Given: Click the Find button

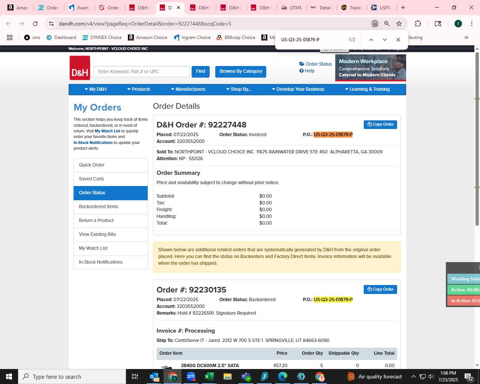Looking at the screenshot, I should (201, 72).
